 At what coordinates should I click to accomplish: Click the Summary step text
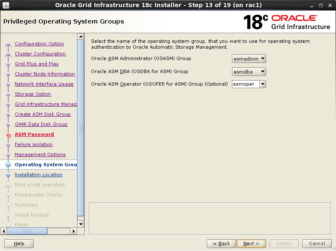tap(27, 205)
